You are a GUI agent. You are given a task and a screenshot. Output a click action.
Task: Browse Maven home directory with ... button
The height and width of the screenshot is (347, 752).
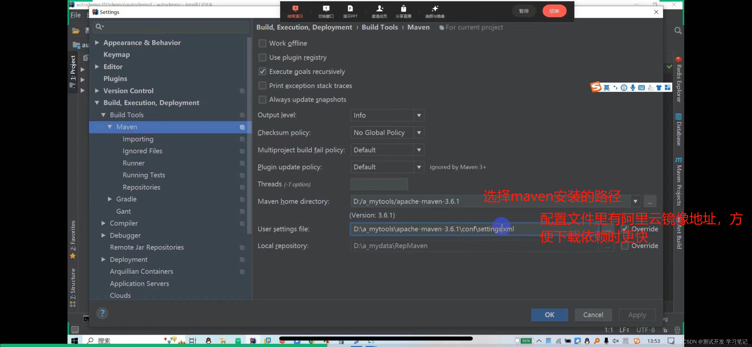tap(650, 201)
